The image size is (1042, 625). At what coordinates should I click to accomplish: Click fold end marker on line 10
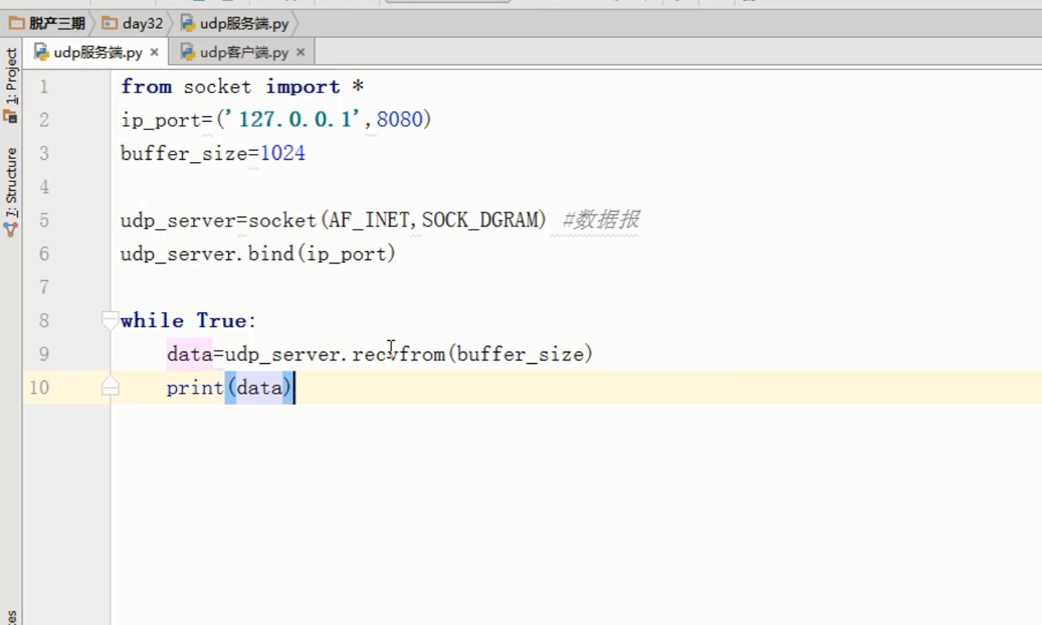click(x=110, y=387)
